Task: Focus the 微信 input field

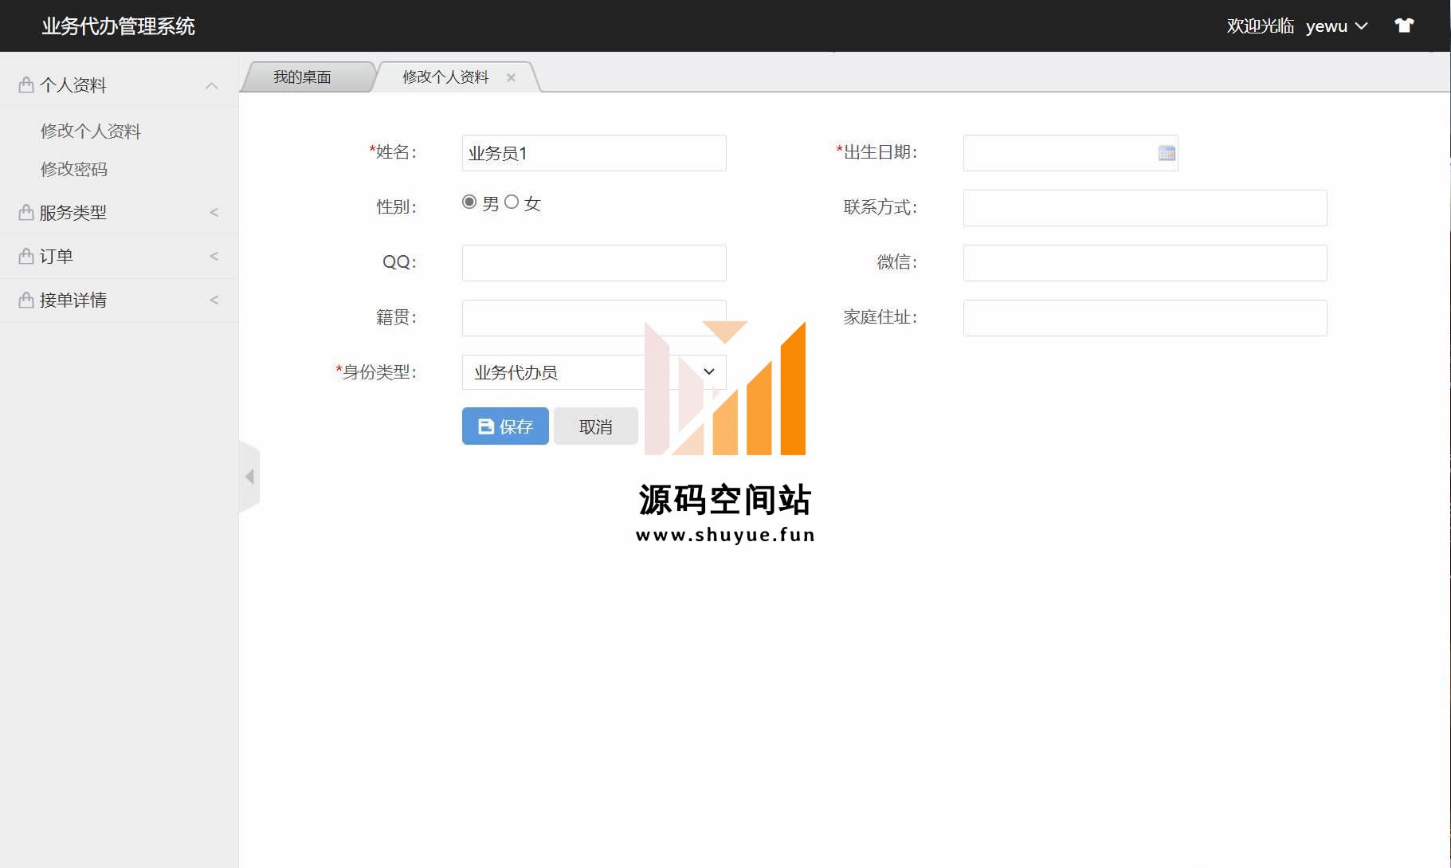Action: point(1145,263)
